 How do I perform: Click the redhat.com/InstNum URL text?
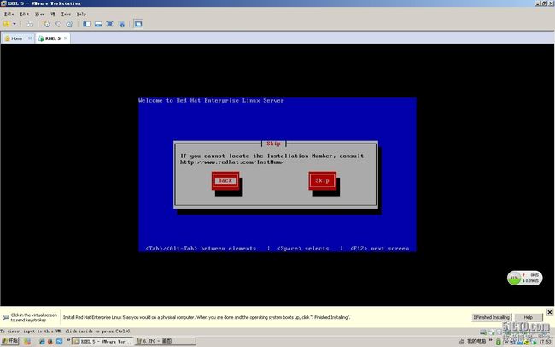click(232, 162)
